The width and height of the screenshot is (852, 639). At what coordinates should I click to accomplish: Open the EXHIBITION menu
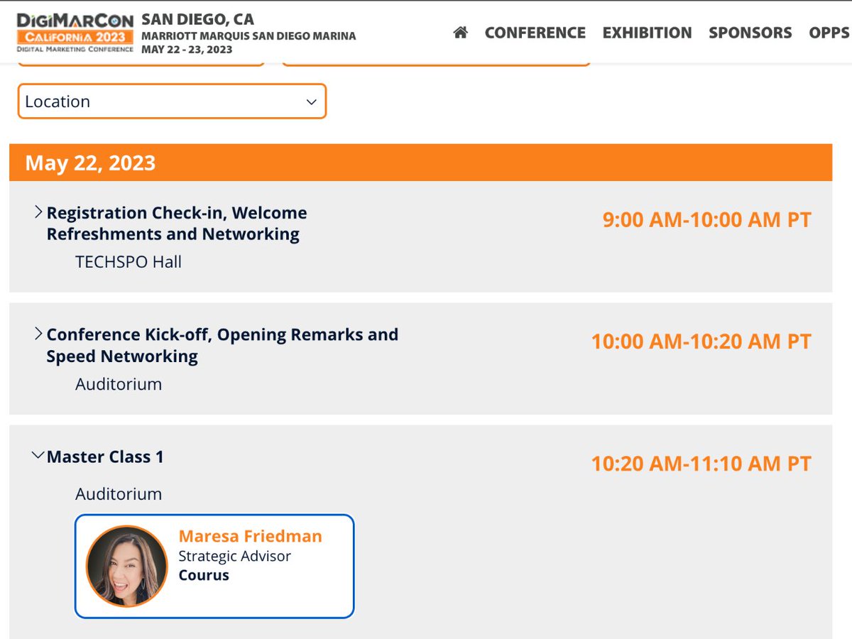[647, 33]
